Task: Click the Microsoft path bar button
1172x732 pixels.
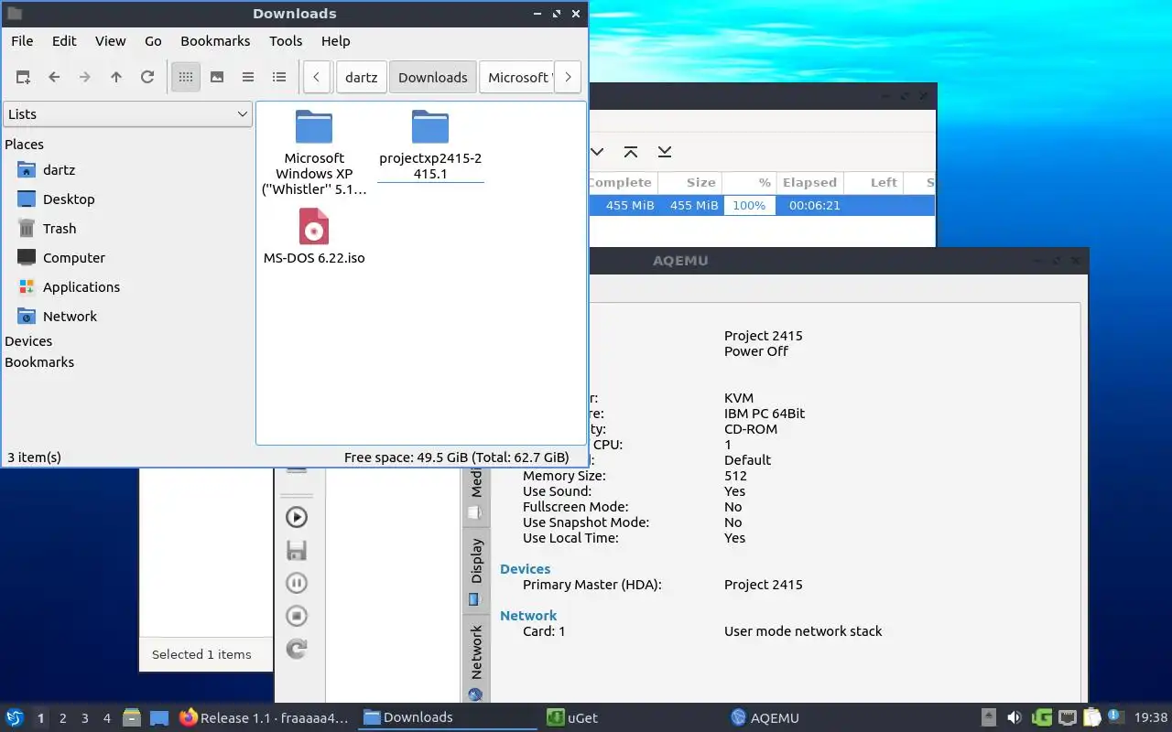Action: pyautogui.click(x=517, y=78)
